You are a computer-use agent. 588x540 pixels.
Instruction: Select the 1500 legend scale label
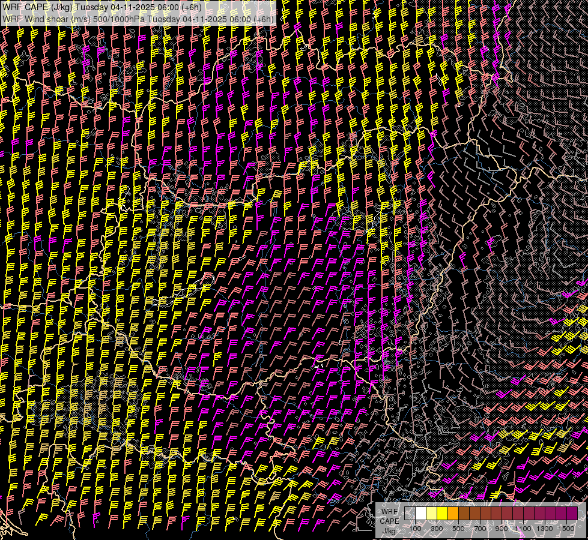pos(566,528)
